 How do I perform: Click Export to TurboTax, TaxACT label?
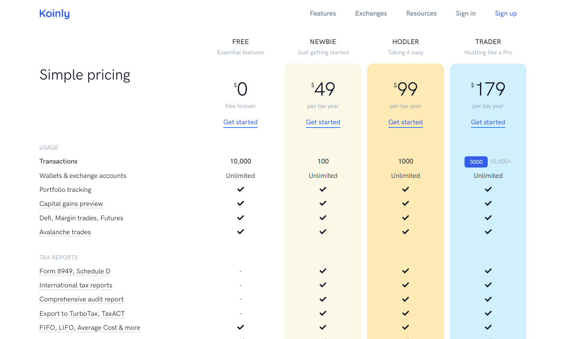pos(82,314)
